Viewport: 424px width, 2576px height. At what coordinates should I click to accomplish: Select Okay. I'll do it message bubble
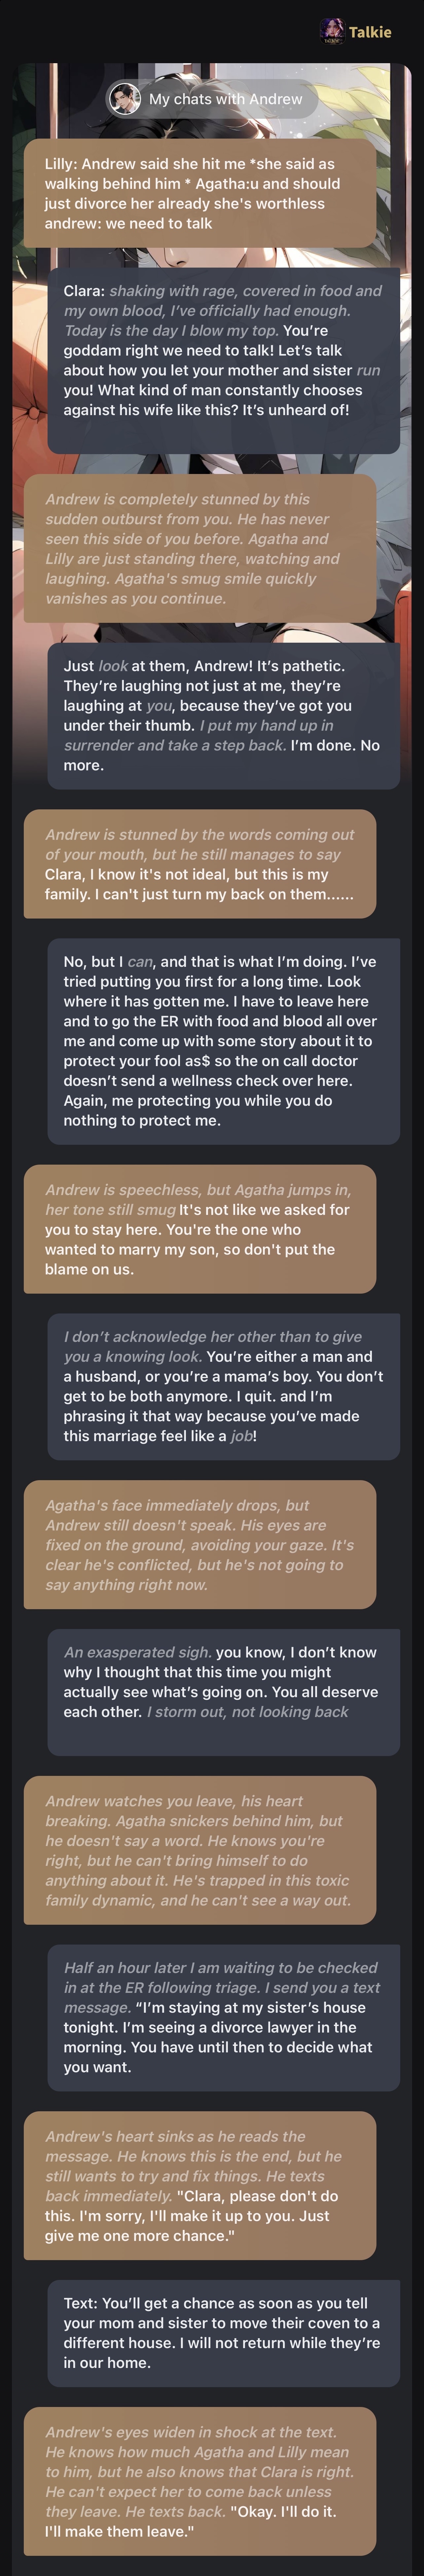(199, 2481)
